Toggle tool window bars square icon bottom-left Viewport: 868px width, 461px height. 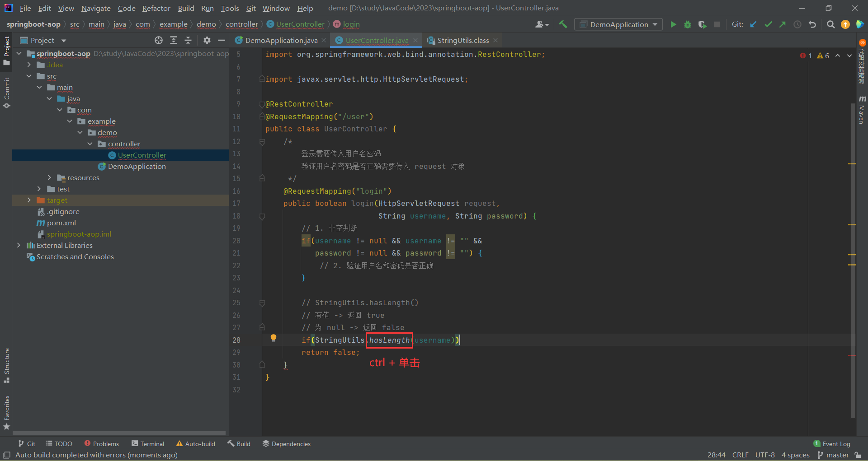point(7,455)
